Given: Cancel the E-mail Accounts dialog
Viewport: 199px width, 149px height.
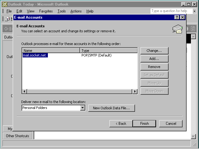Looking at the screenshot, I should (x=171, y=124).
